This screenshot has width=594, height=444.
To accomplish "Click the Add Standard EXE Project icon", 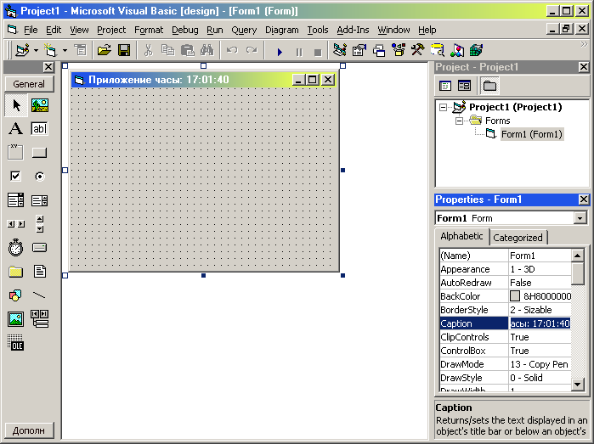I will click(23, 50).
